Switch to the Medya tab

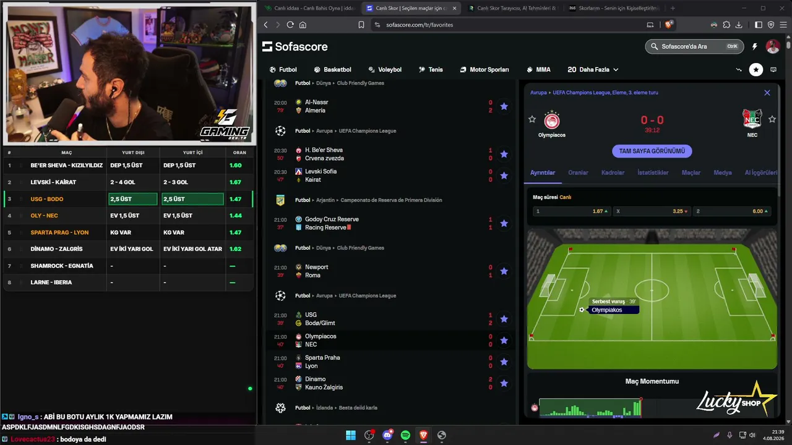(723, 173)
